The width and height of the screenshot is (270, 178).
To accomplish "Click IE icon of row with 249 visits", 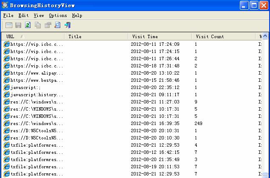I will point(6,123).
